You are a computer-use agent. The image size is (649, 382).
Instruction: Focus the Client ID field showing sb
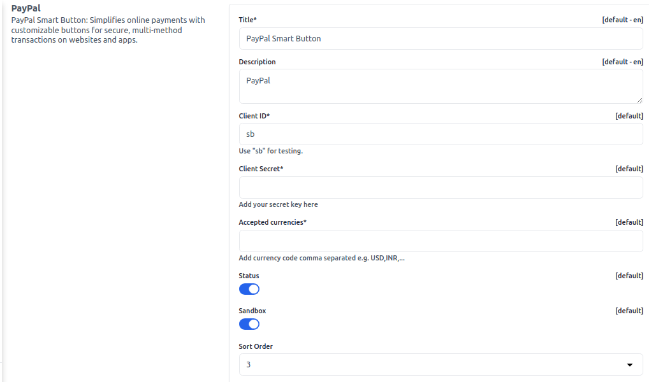point(441,134)
